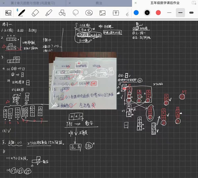Choose the black pen color
Image resolution: width=198 pixels, height=178 pixels.
[x=147, y=13]
